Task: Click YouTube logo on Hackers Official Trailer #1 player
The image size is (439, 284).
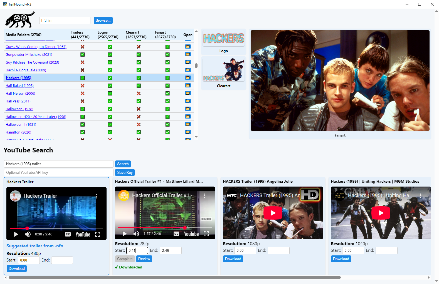Action: coord(191,234)
